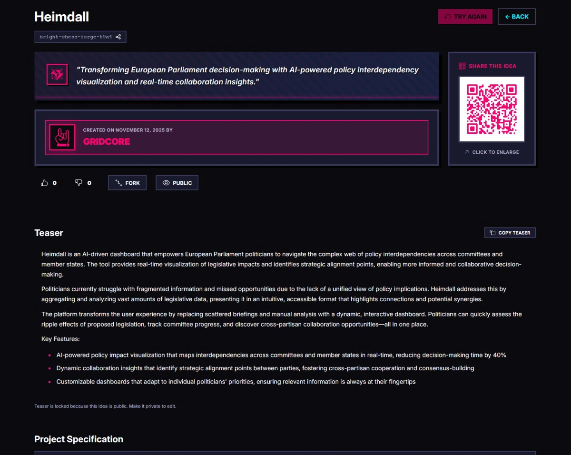Click the teaser locked notice text
Screen dimensions: 571x455
point(105,406)
